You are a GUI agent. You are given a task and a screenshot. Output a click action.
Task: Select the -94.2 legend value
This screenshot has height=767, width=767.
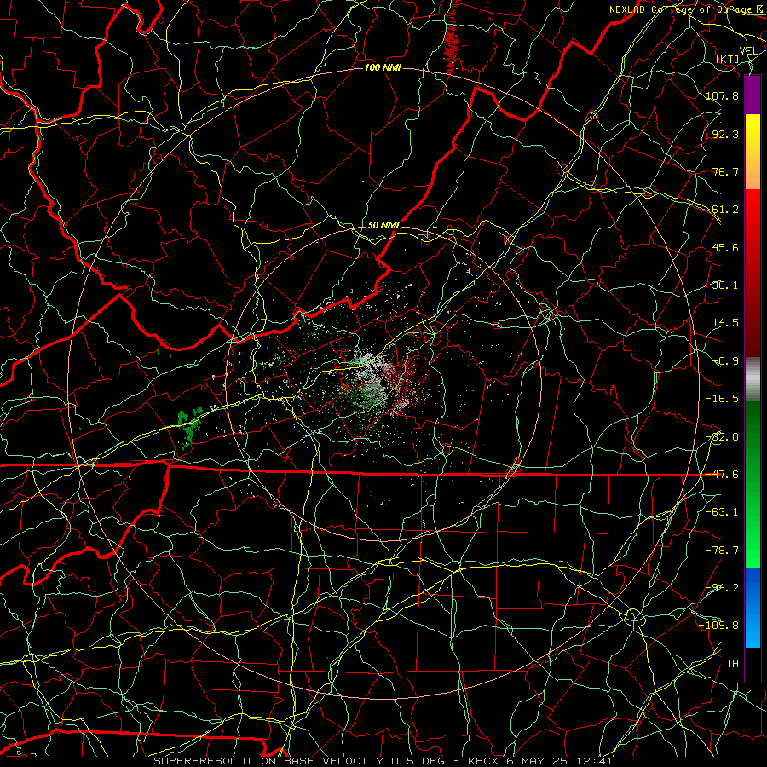722,588
